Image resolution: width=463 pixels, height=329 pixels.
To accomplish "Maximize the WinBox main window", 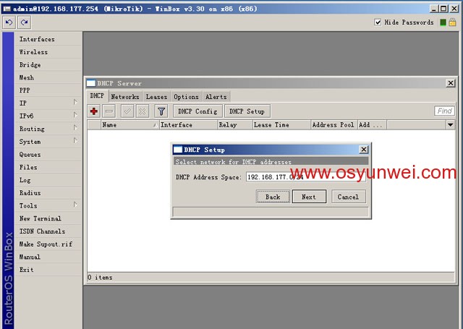I will 443,9.
